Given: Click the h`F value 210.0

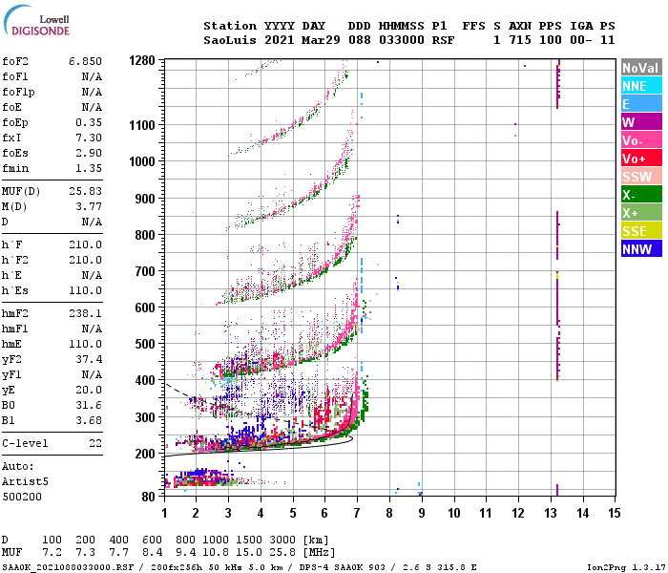Looking at the screenshot, I should pos(85,244).
